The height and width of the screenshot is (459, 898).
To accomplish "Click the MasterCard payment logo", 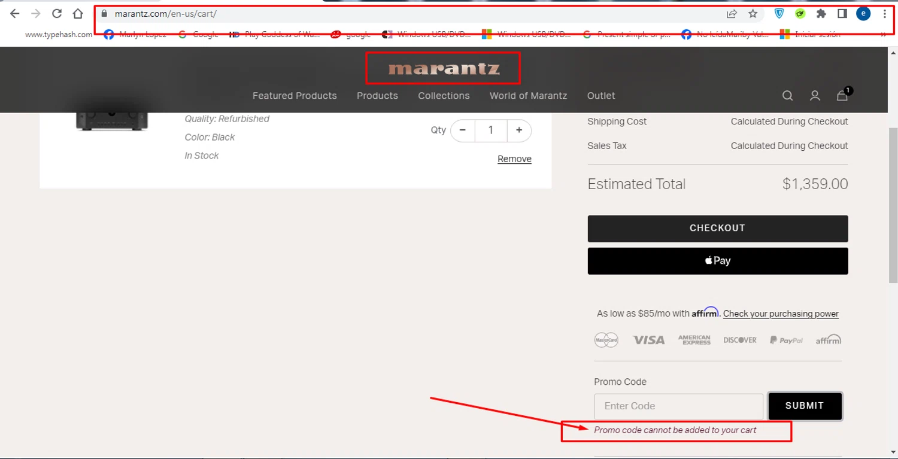I will coord(606,340).
